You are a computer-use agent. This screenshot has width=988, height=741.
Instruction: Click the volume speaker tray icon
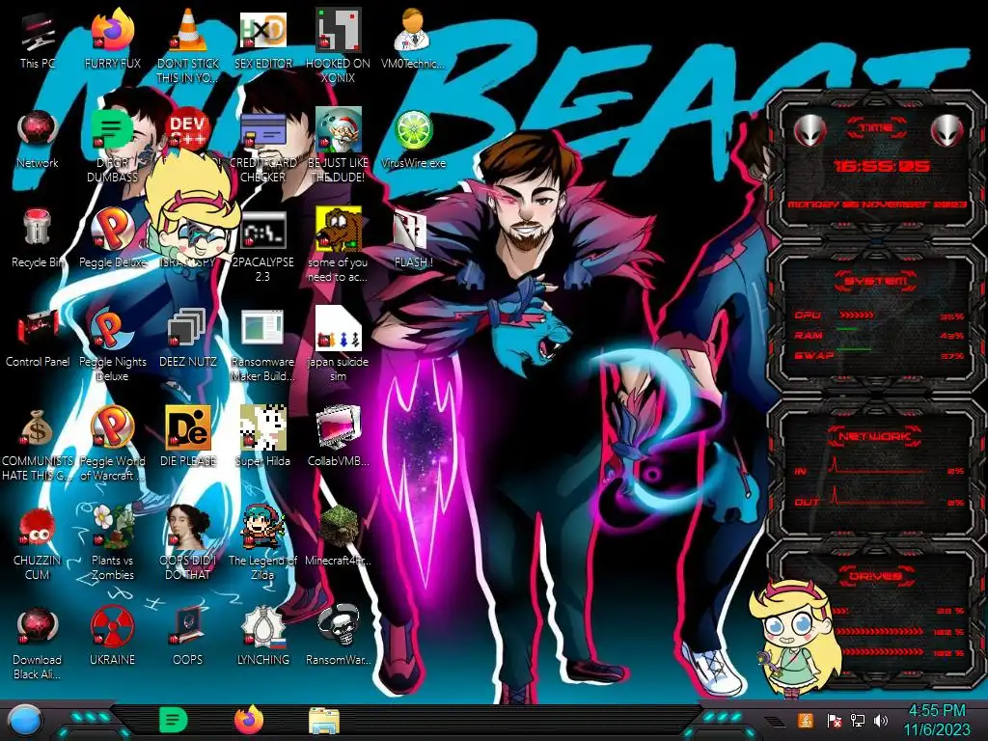pyautogui.click(x=881, y=721)
